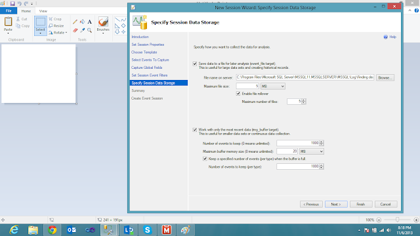Screen dimensions: 420x236
Task: Choose the Curve shape in Paint's shapes gallery
Action: (x=123, y=20)
